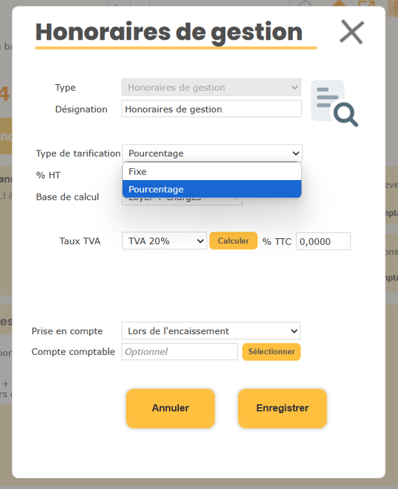The image size is (398, 489).
Task: Cancel with the Annuler button
Action: pyautogui.click(x=171, y=408)
